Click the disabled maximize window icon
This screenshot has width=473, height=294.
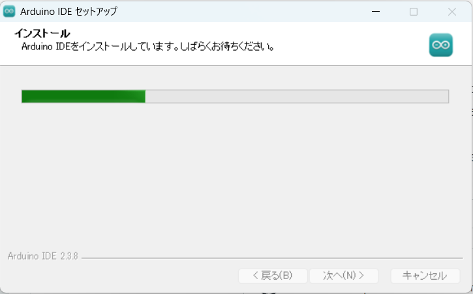tap(414, 12)
